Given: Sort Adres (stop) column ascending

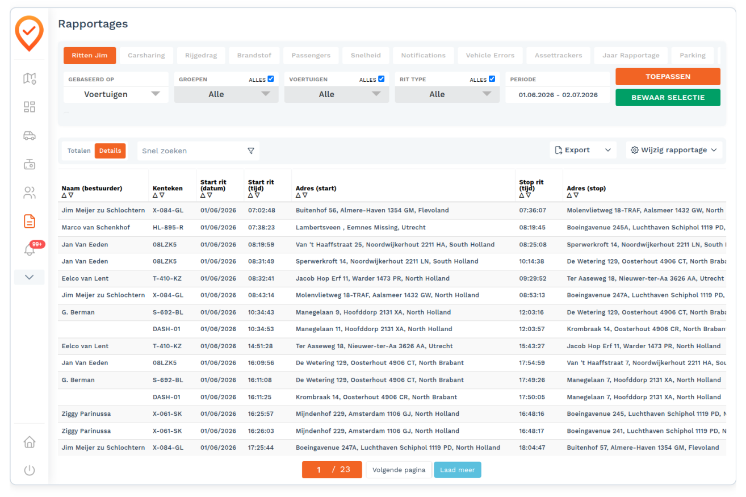Looking at the screenshot, I should point(569,195).
